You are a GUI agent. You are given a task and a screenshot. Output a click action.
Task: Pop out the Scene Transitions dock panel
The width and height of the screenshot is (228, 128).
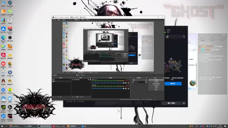[146, 78]
